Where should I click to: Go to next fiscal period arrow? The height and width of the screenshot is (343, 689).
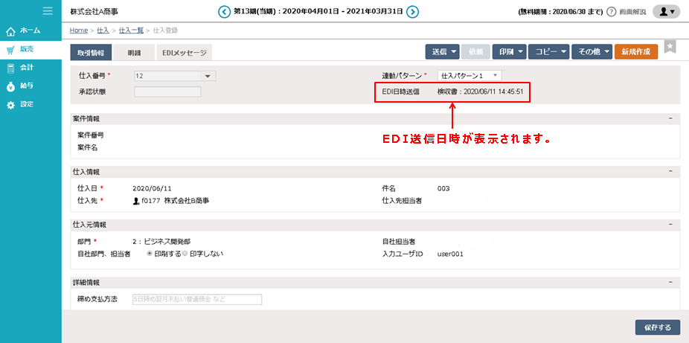tap(412, 12)
